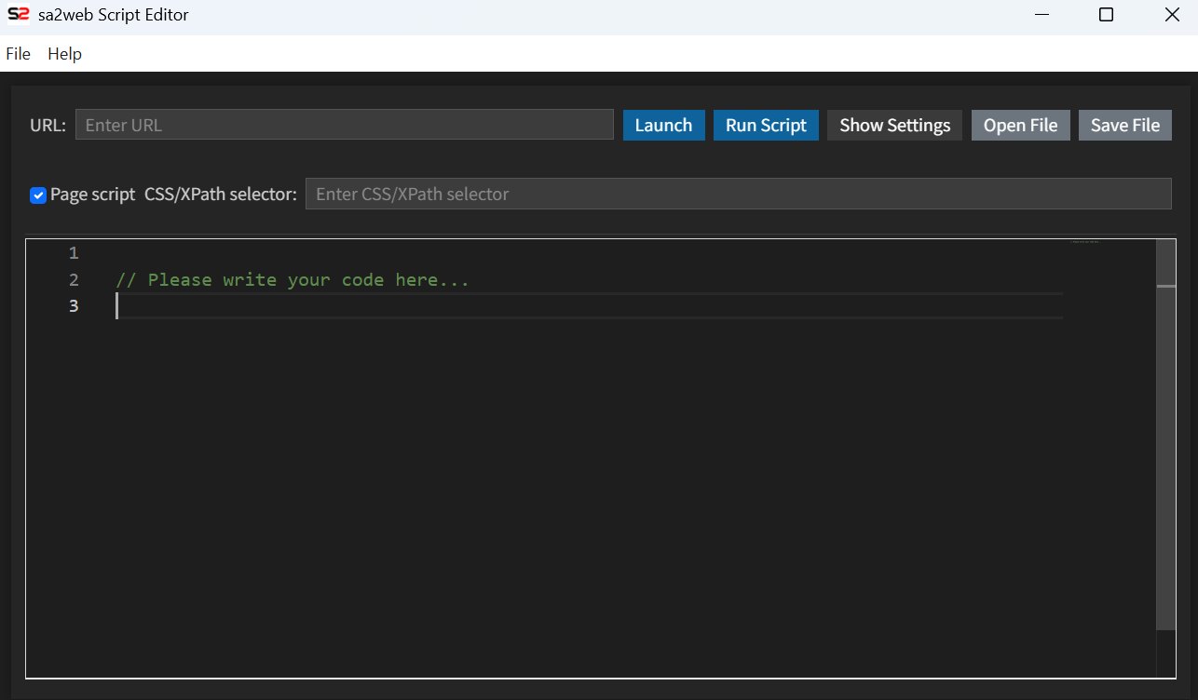Screen dimensions: 1198x700
Task: Uncheck the Page script checkbox
Action: [38, 195]
